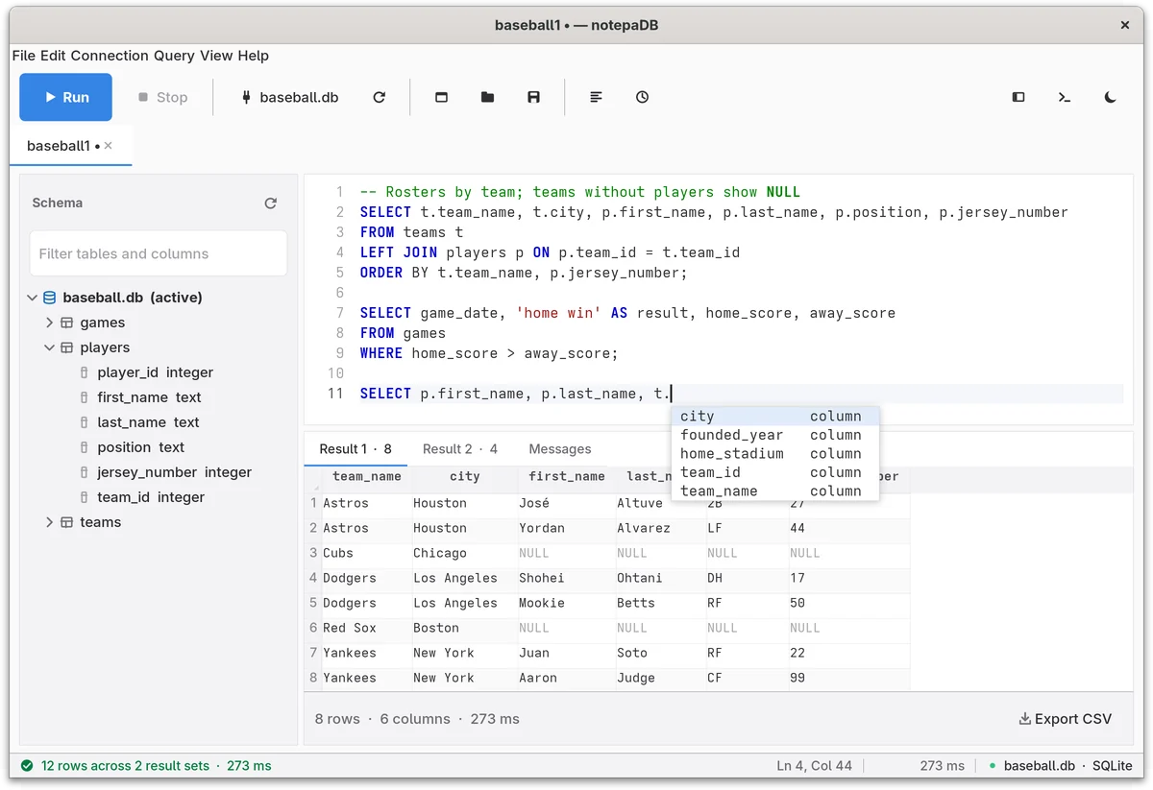The image size is (1153, 790).
Task: Reconnect using the toolbar refresh icon
Action: 380,97
